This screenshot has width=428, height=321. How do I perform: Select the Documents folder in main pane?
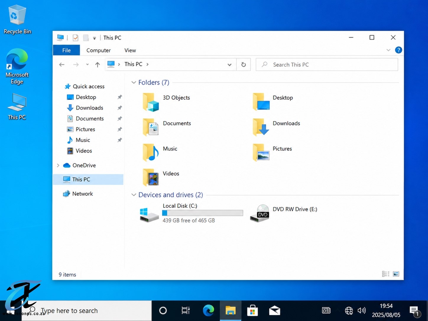pyautogui.click(x=167, y=127)
